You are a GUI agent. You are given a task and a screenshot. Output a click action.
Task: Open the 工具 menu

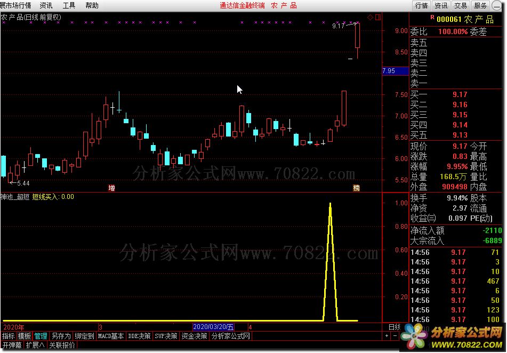69,5
